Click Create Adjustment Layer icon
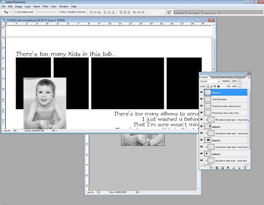 point(228,168)
